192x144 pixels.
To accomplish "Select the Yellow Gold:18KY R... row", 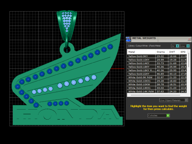I will click(157, 70).
